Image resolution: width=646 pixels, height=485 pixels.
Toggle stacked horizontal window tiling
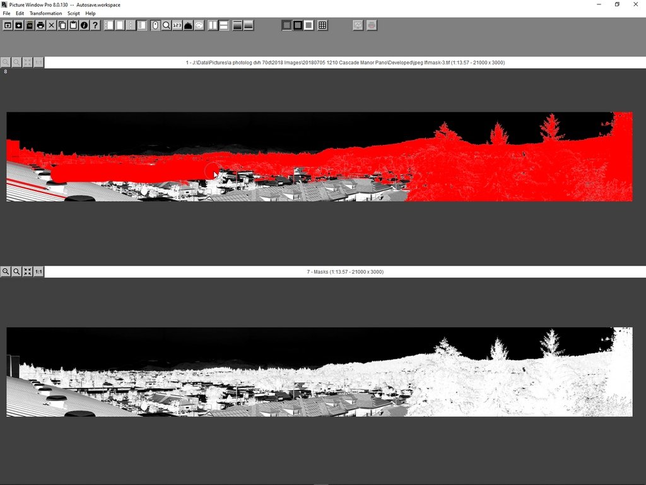point(223,25)
